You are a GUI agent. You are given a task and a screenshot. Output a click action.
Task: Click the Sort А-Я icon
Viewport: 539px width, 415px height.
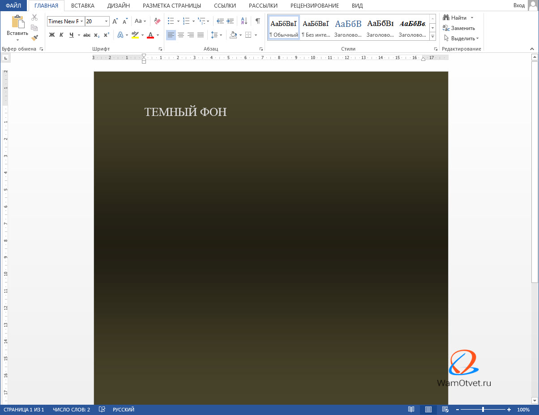coord(244,21)
